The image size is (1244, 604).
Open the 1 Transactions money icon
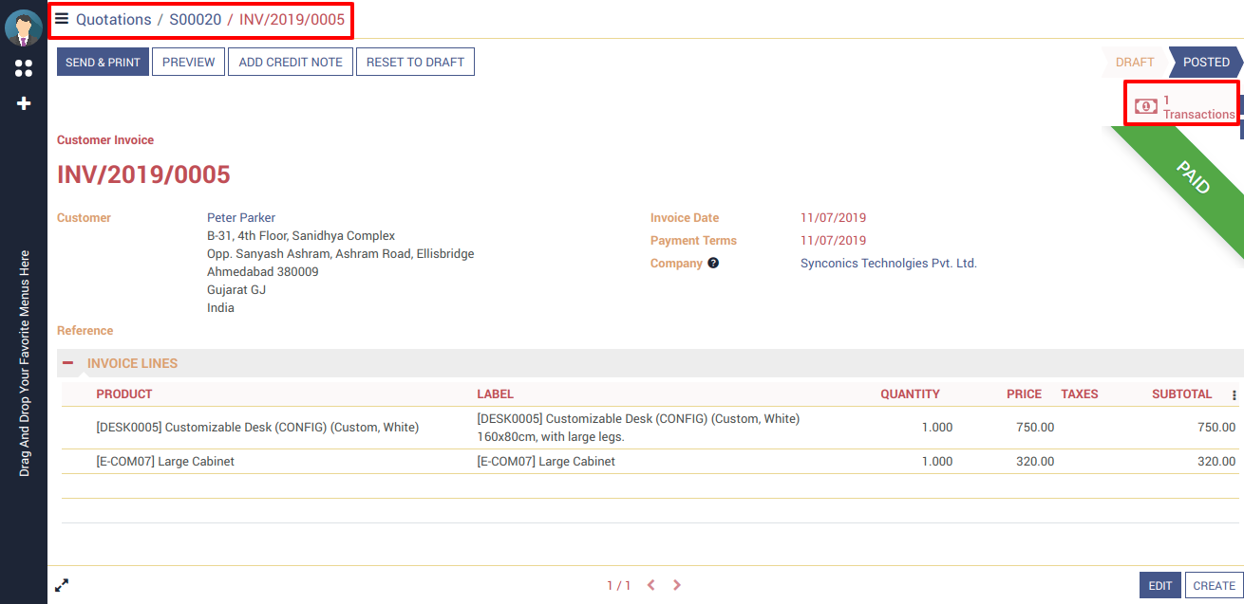pos(1146,106)
